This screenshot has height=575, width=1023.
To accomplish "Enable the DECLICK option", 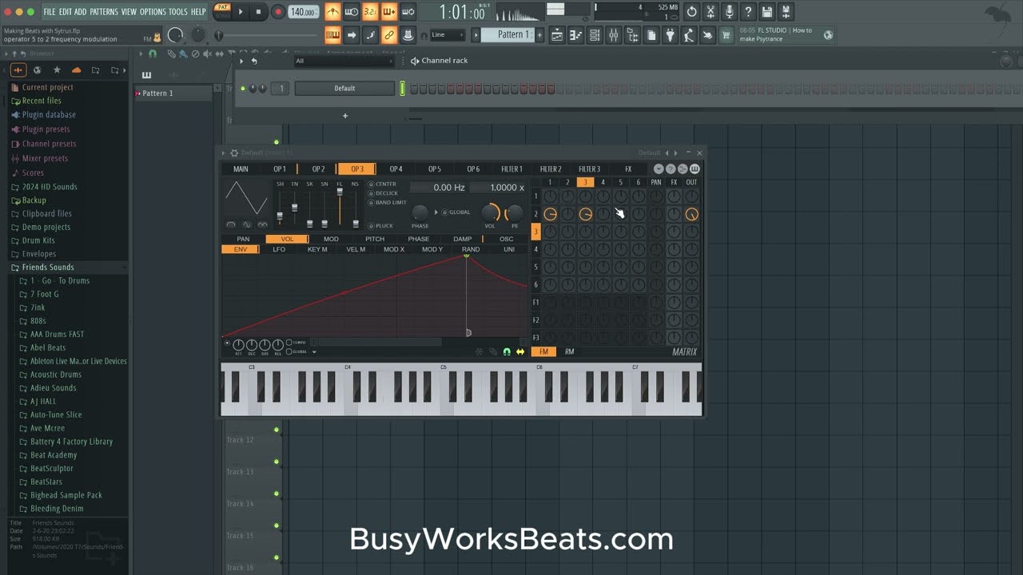I will pyautogui.click(x=383, y=193).
